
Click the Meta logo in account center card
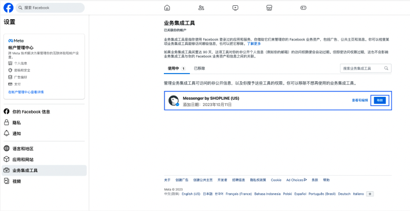(16, 41)
